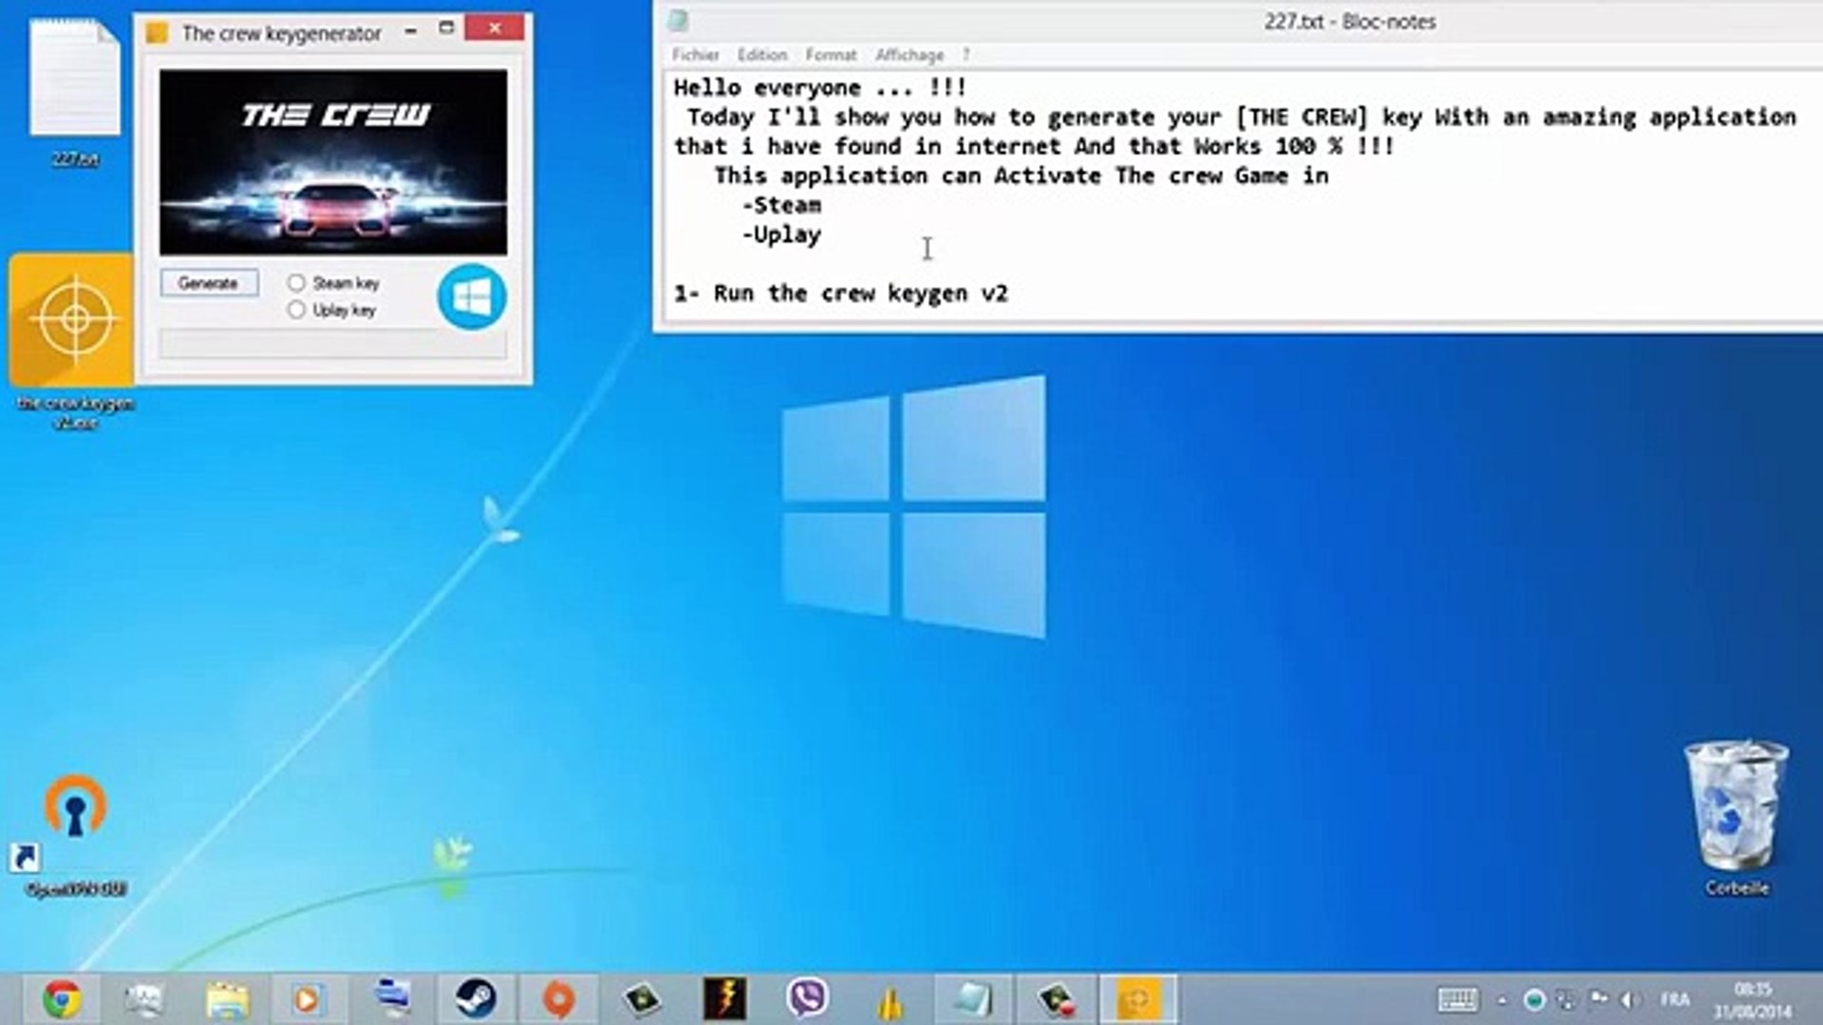Open the Edition menu
Image resolution: width=1823 pixels, height=1025 pixels.
[x=761, y=55]
